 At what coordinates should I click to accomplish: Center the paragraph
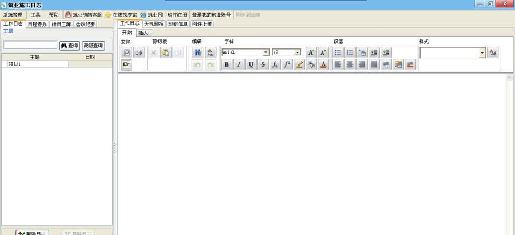[x=350, y=64]
